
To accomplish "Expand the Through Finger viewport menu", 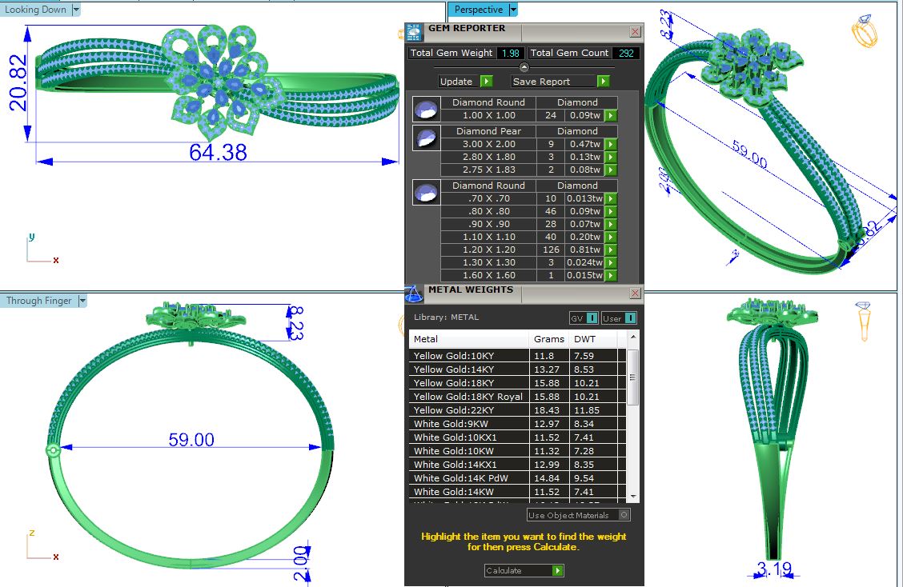I will pyautogui.click(x=82, y=301).
